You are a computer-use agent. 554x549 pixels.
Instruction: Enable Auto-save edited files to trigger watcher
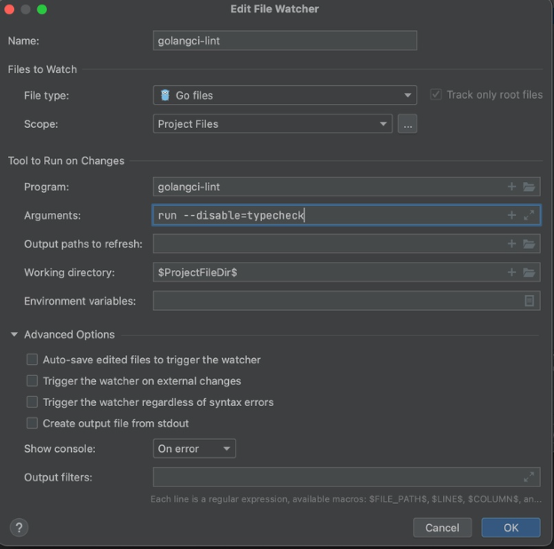click(33, 360)
